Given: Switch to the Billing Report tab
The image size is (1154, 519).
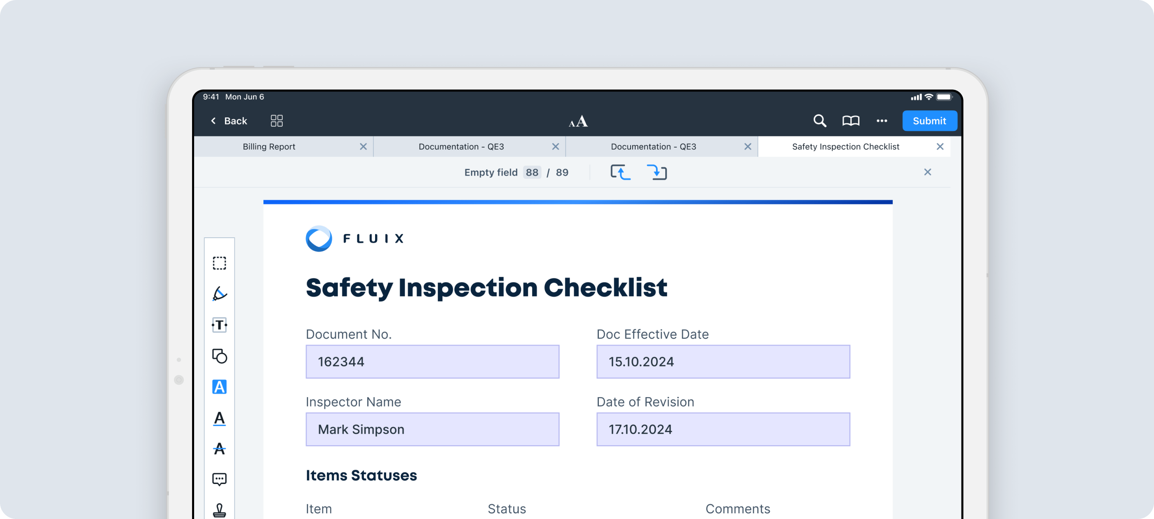Looking at the screenshot, I should point(269,146).
